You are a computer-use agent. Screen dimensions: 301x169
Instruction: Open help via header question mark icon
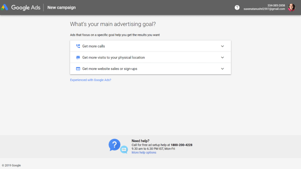[x=237, y=7]
